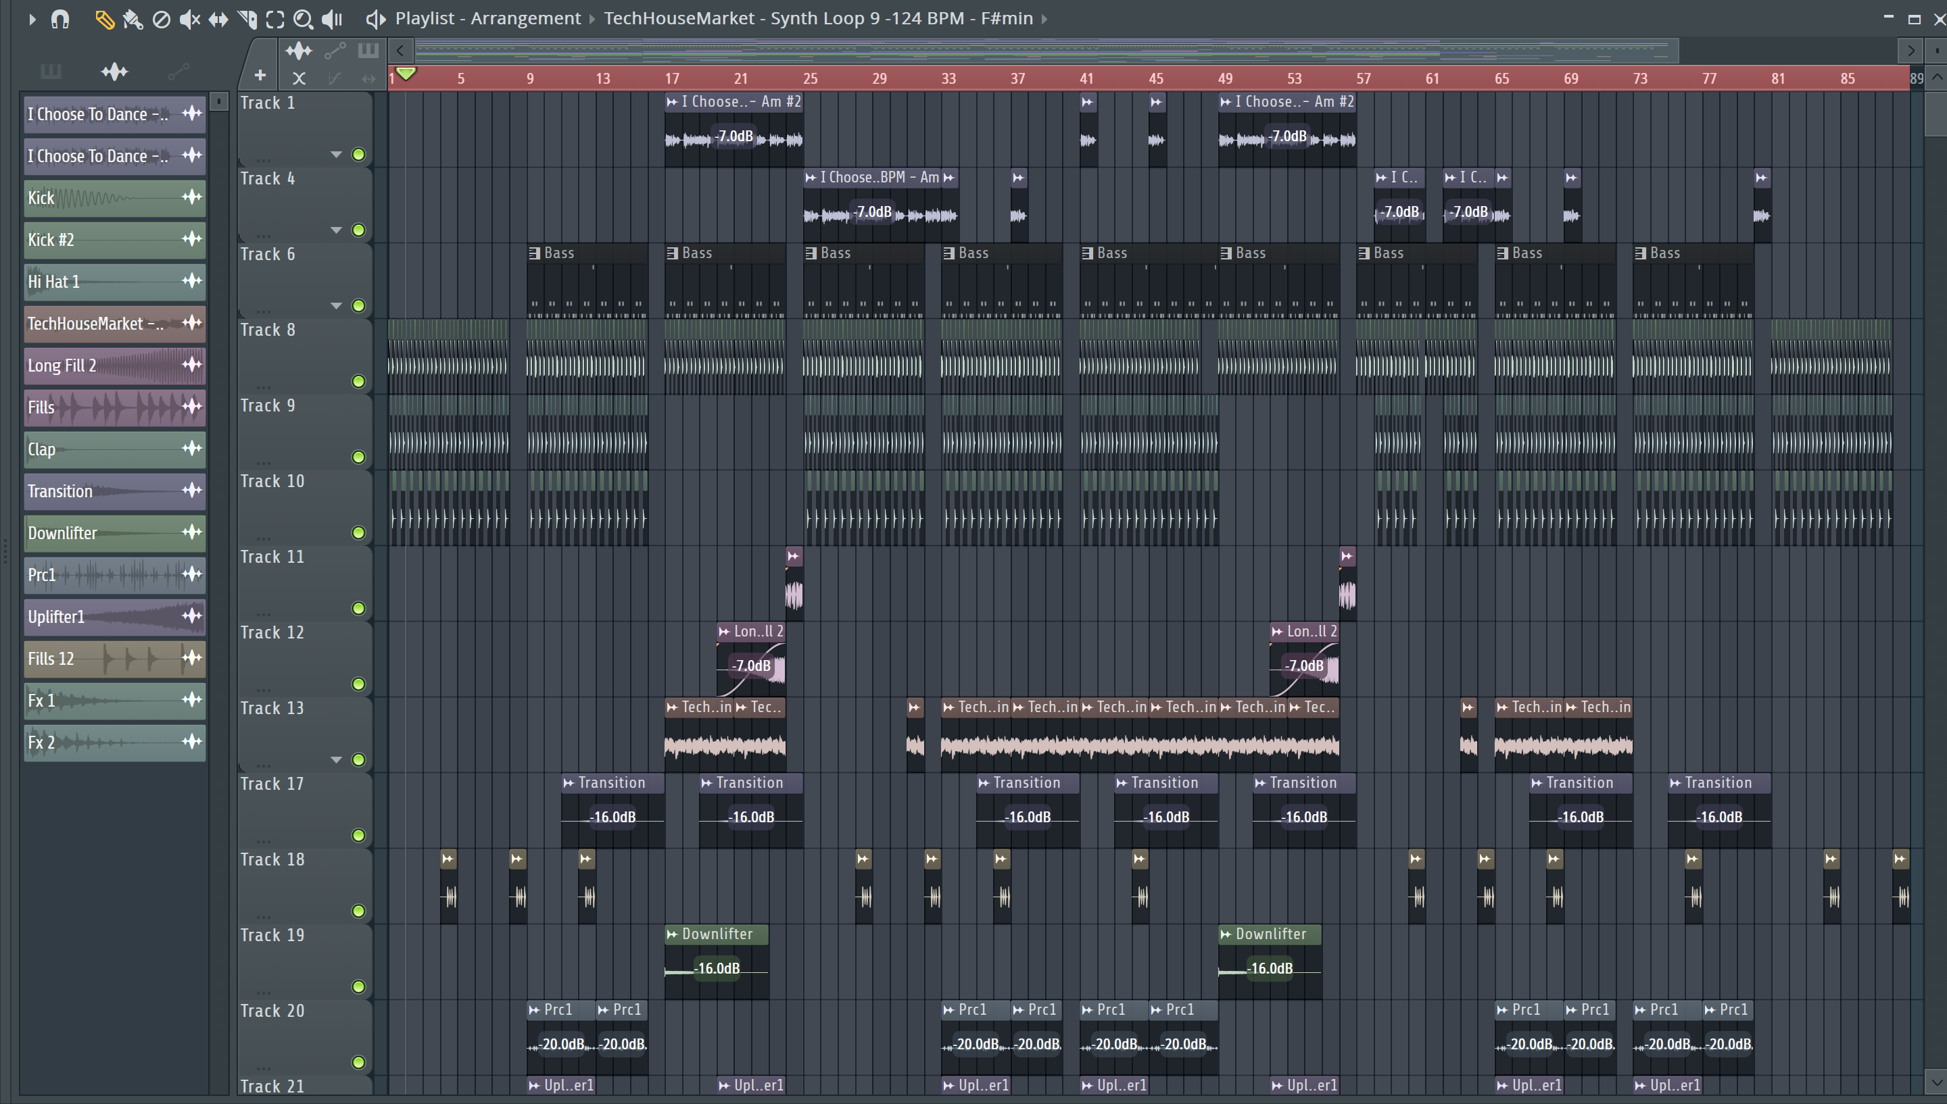Toggle pattern clip filter in playlist header
Screen dimensions: 1947x1104
(368, 51)
